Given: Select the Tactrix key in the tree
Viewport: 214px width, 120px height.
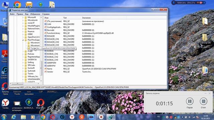Looking at the screenshot, I should [x=30, y=74].
